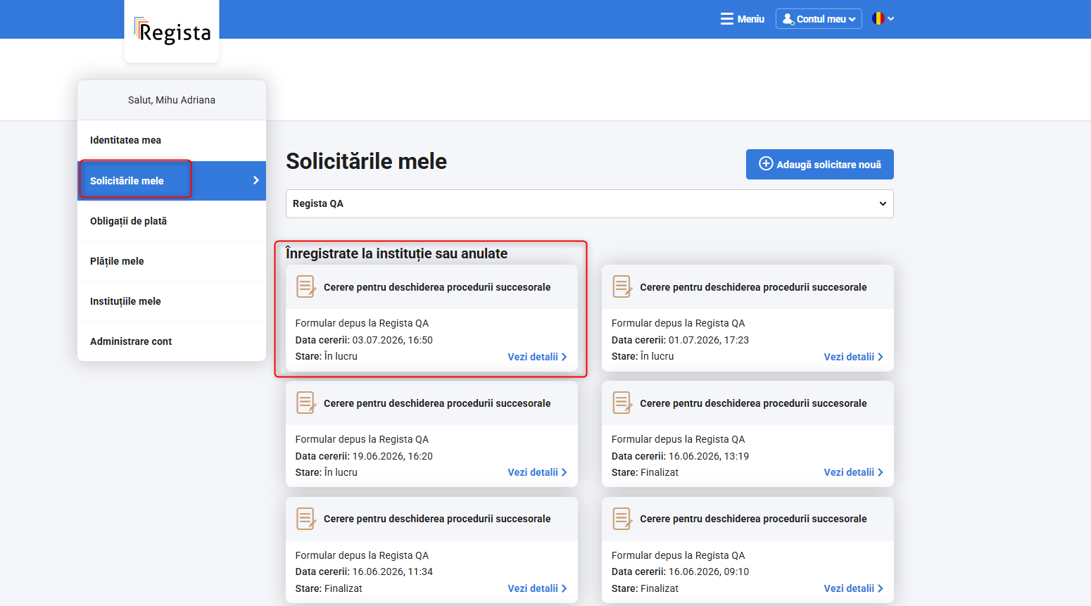This screenshot has height=606, width=1091.
Task: Click the title of the 19.06.2026 request card
Action: (437, 403)
